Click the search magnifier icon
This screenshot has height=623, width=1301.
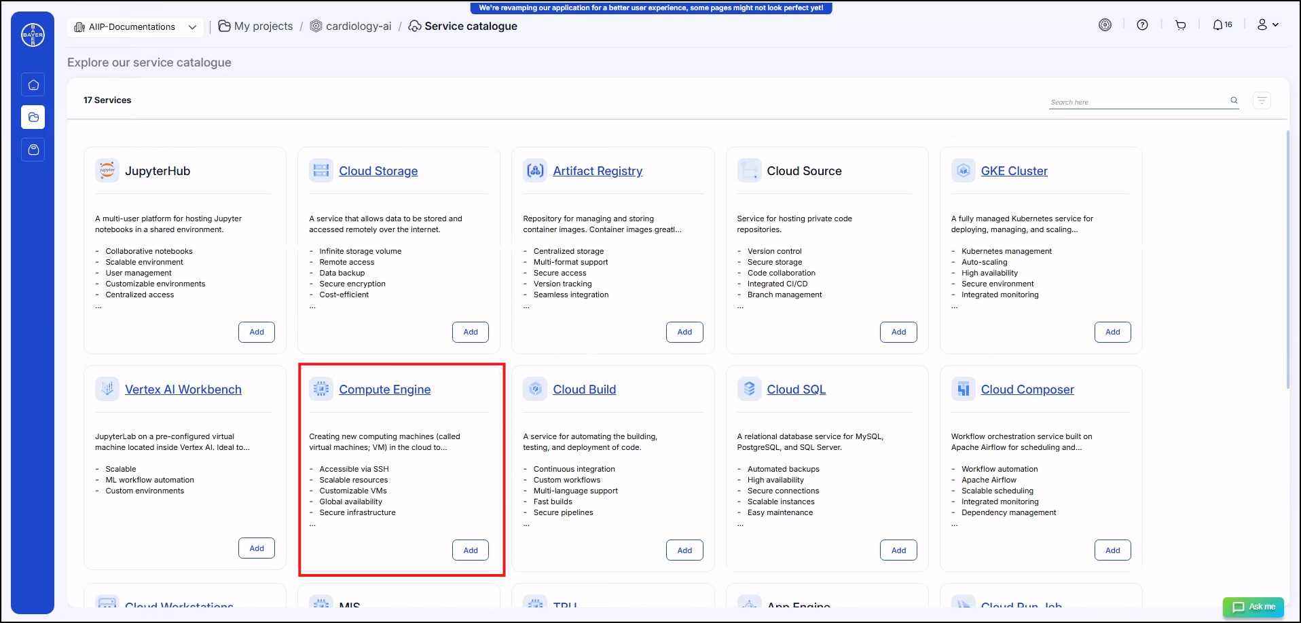[x=1234, y=100]
